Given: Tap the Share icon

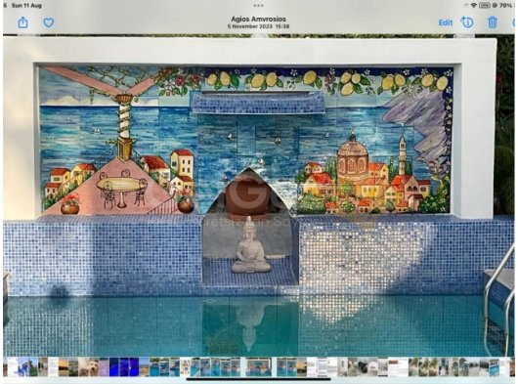Looking at the screenshot, I should pyautogui.click(x=22, y=22).
